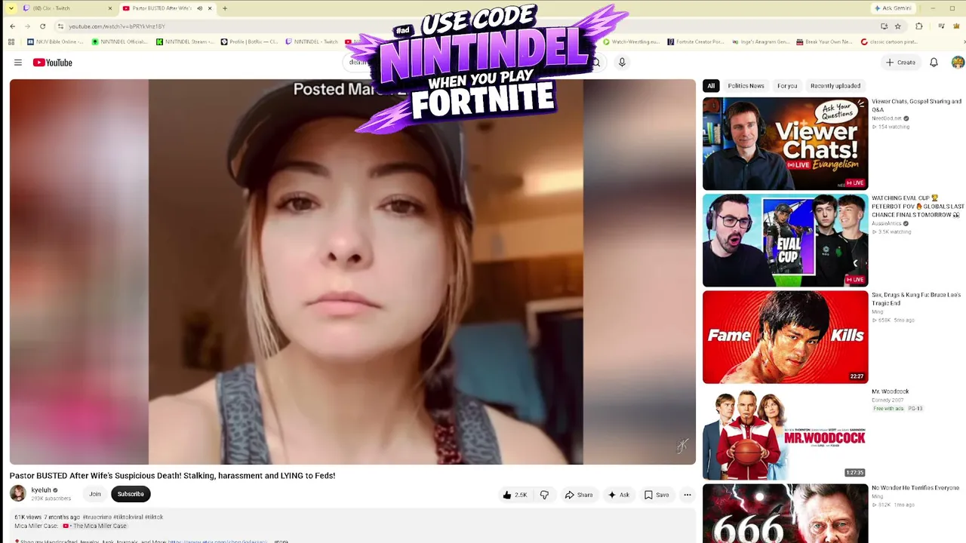
Task: Open NINTINDEL Stream bookmark
Action: pyautogui.click(x=185, y=42)
